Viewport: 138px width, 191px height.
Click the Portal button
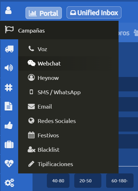coord(44,13)
